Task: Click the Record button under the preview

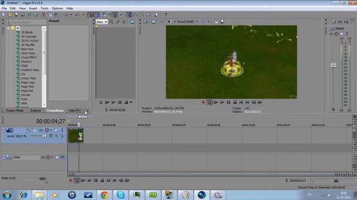Action: pos(203,102)
